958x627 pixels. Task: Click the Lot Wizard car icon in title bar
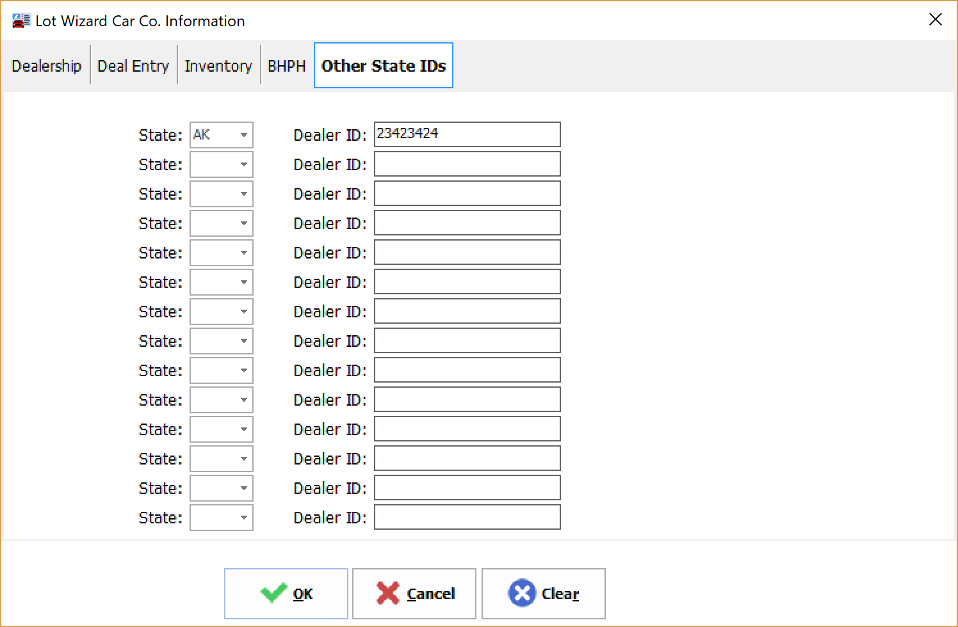click(20, 20)
